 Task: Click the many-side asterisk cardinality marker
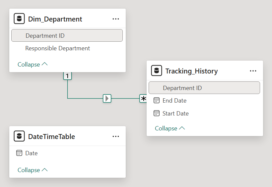(143, 99)
